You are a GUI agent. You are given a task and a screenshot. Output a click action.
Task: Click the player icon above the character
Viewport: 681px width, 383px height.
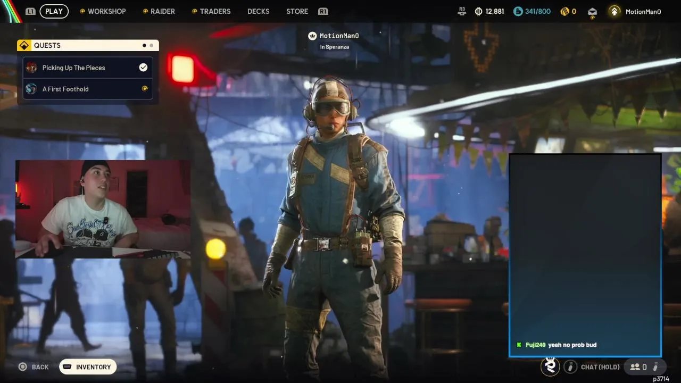[x=312, y=36]
